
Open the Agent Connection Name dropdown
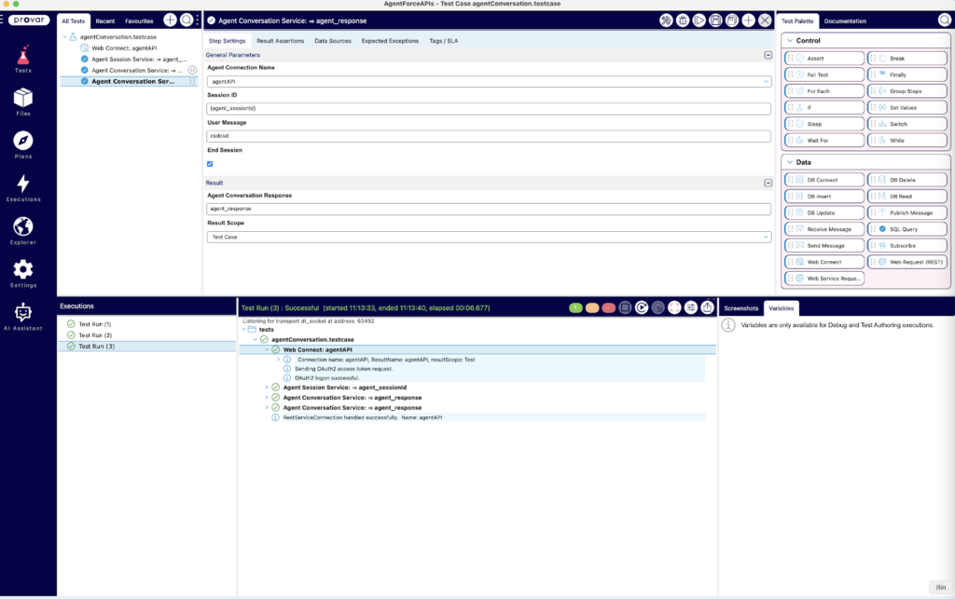[489, 82]
